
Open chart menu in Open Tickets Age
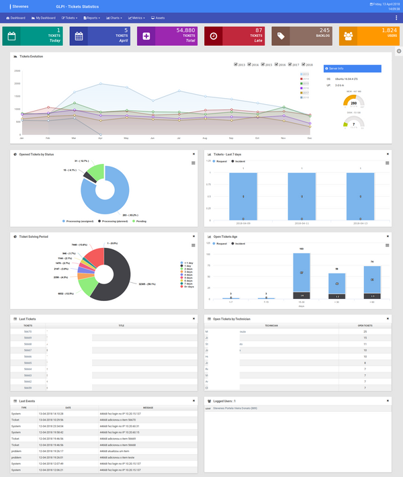click(387, 245)
